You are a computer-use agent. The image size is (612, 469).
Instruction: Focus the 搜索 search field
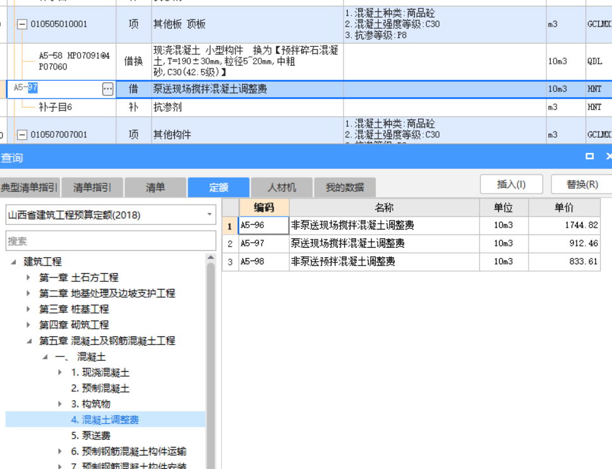click(111, 241)
